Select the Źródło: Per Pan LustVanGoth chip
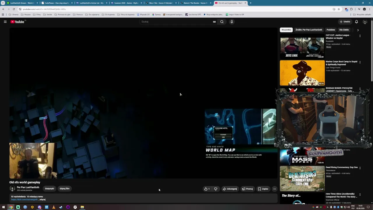The image size is (373, 210). point(309,30)
